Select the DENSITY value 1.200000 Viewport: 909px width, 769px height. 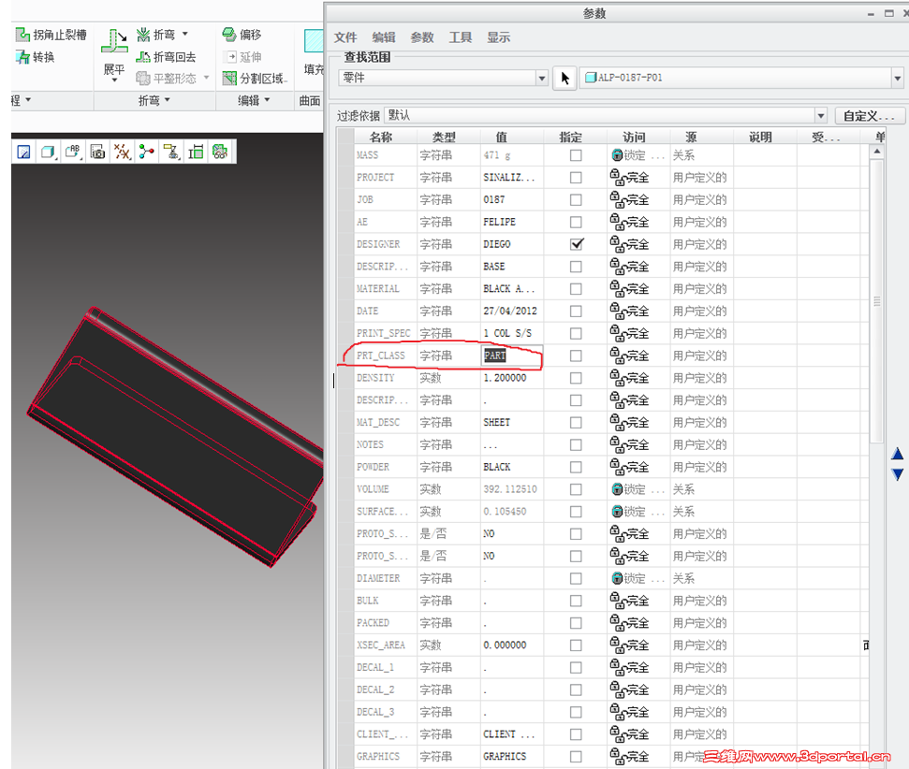pyautogui.click(x=505, y=378)
